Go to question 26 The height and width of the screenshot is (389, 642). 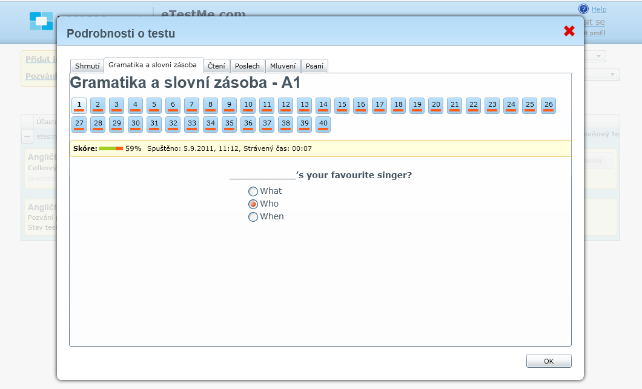pyautogui.click(x=549, y=105)
